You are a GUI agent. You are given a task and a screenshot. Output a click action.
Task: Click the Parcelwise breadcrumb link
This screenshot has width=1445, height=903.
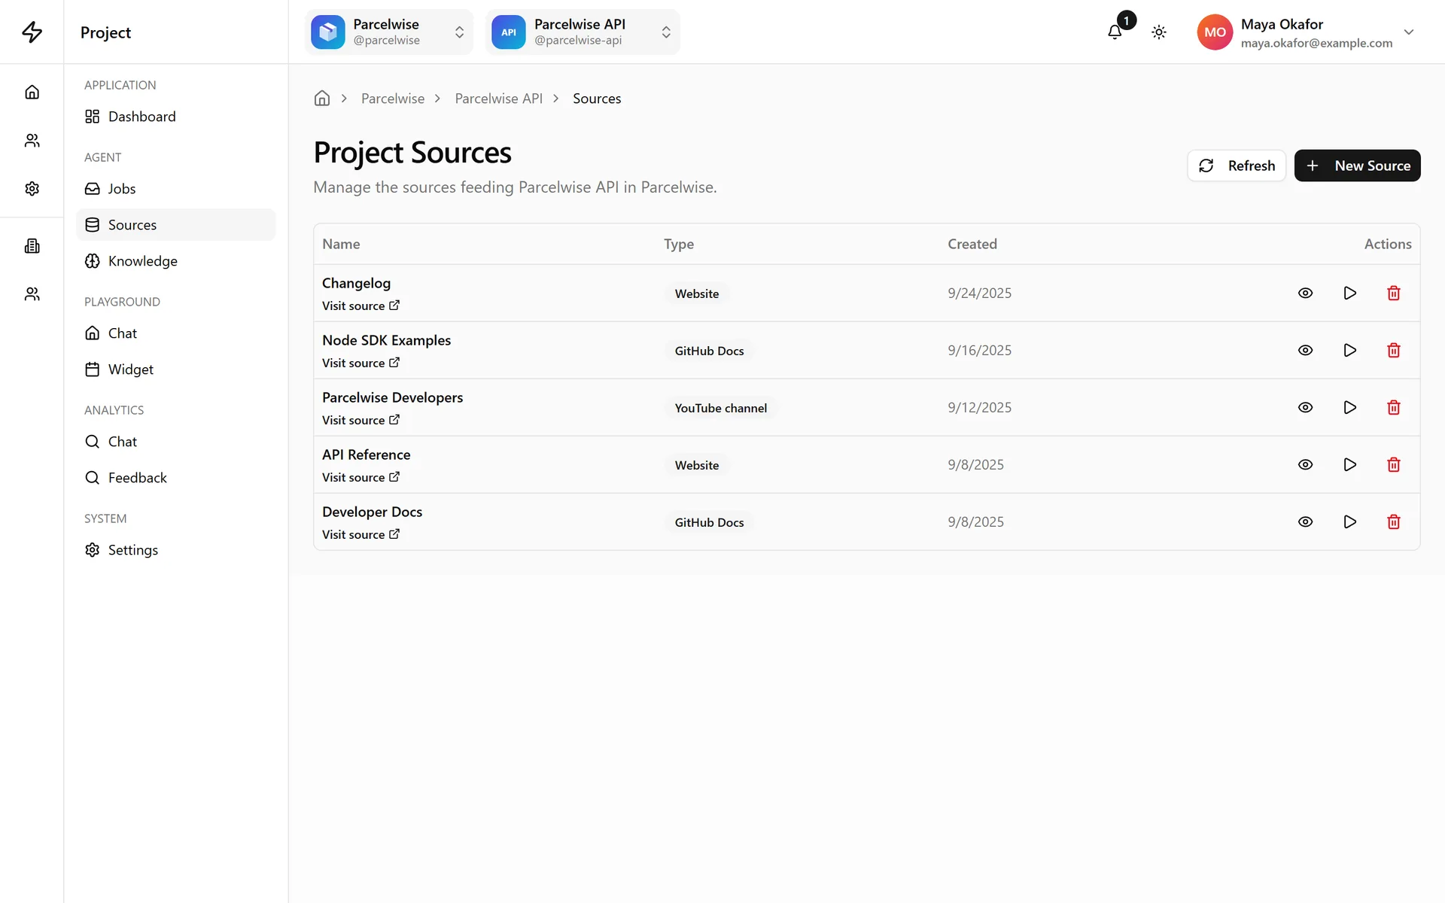393,99
